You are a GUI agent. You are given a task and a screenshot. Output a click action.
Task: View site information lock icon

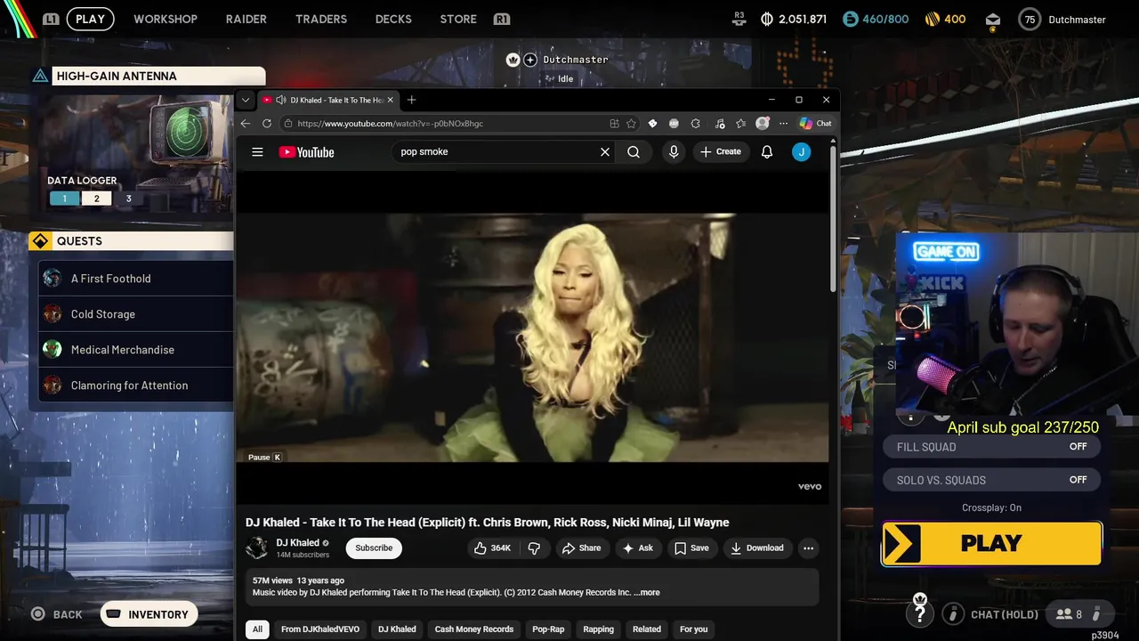click(x=287, y=124)
